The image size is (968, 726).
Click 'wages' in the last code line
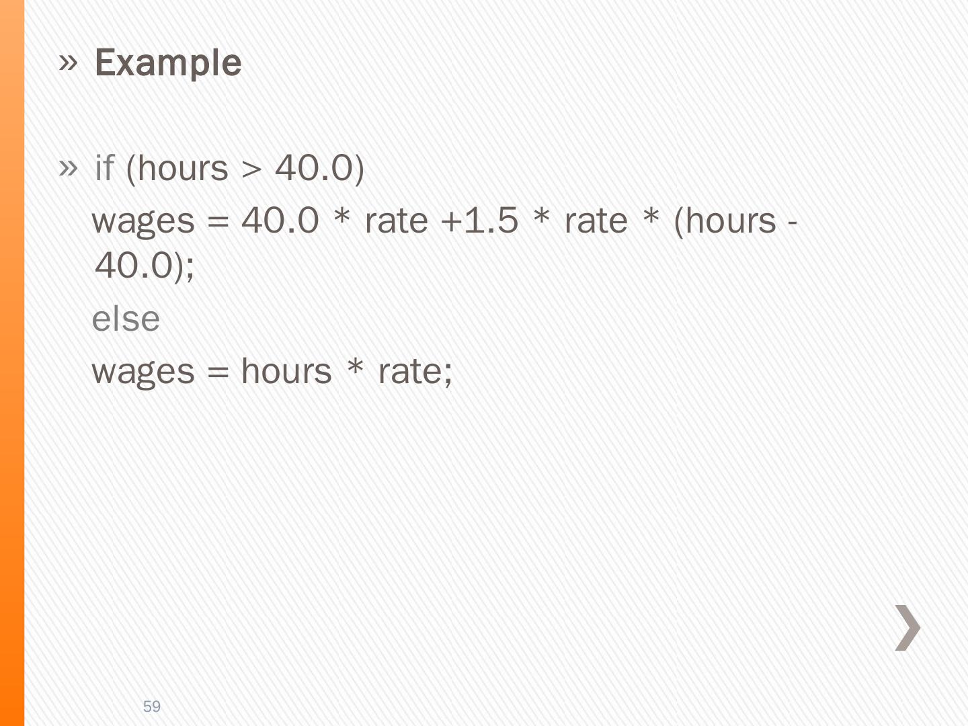point(143,372)
